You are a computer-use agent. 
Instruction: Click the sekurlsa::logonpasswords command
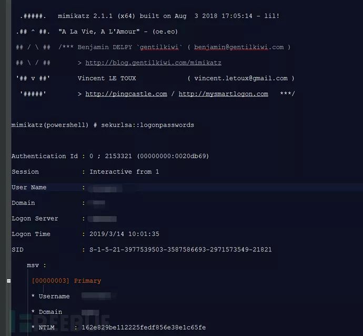coord(147,125)
